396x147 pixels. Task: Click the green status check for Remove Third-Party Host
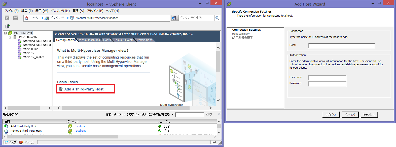[160, 131]
